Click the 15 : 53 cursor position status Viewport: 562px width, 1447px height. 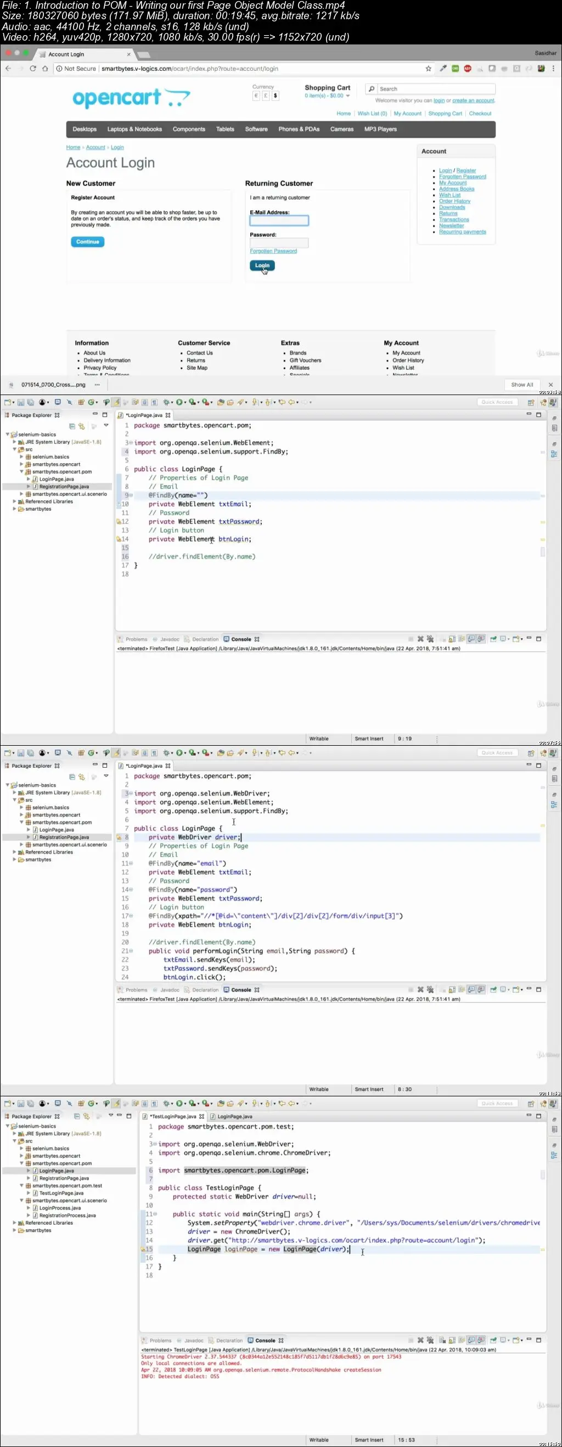[406, 1440]
